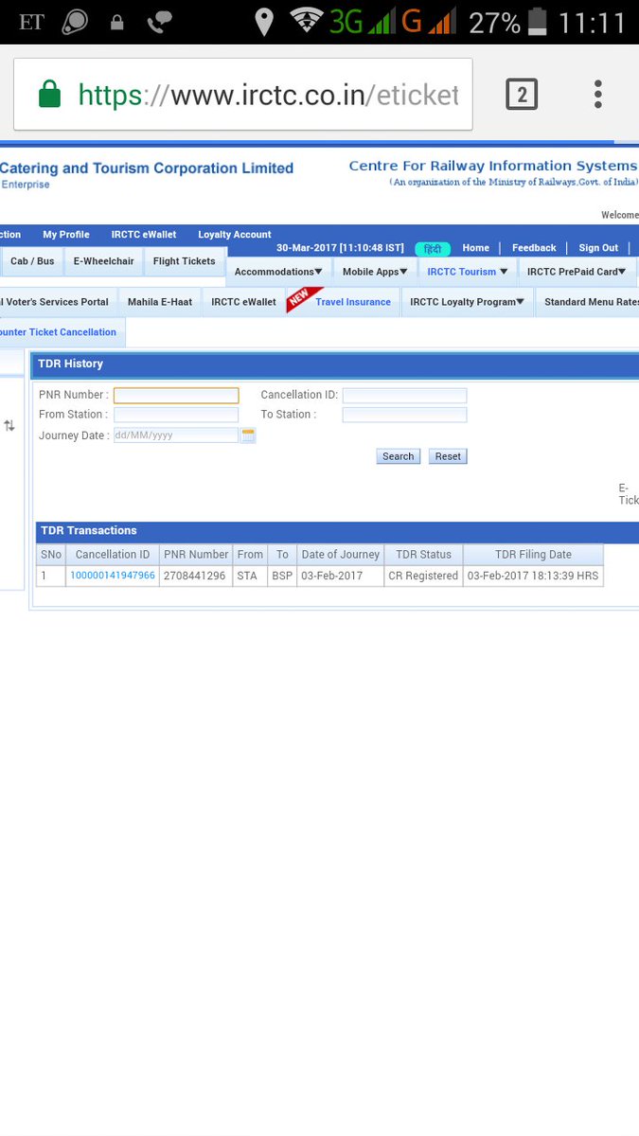Viewport: 639px width, 1136px height.
Task: Click the Reset button
Action: pyautogui.click(x=448, y=456)
